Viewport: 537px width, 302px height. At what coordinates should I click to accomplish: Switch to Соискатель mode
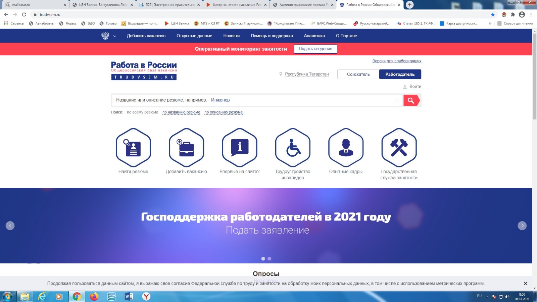(358, 74)
